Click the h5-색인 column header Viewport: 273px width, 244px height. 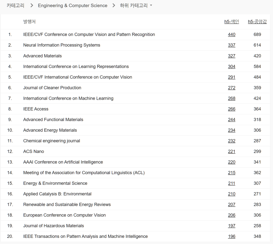click(231, 22)
